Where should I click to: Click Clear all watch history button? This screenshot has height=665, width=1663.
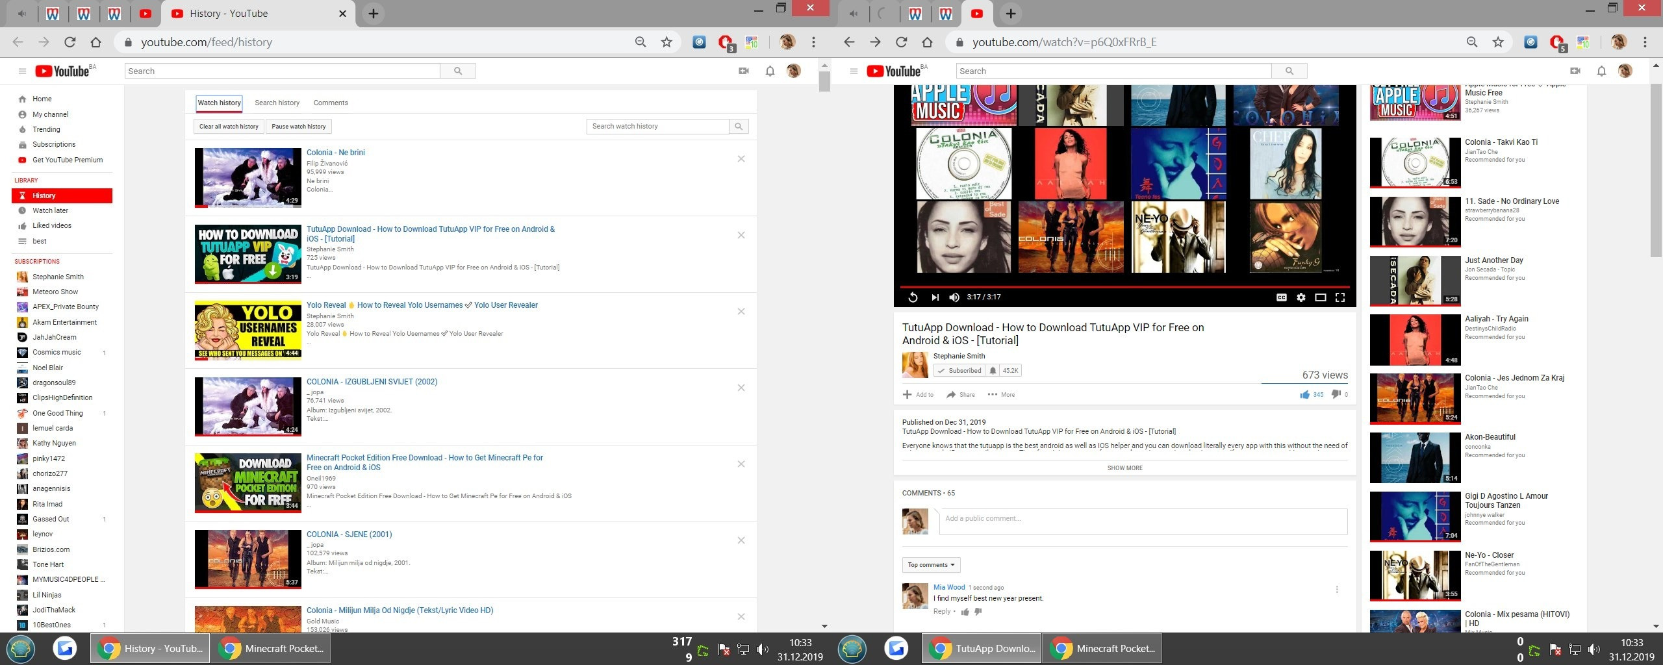point(228,127)
